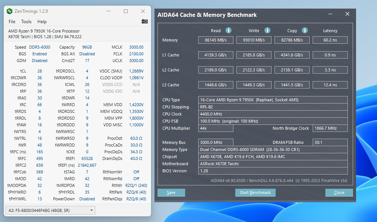Click CPU Type field 16-Core AMD Ryzen
The height and width of the screenshot is (222, 377).
pyautogui.click(x=273, y=100)
